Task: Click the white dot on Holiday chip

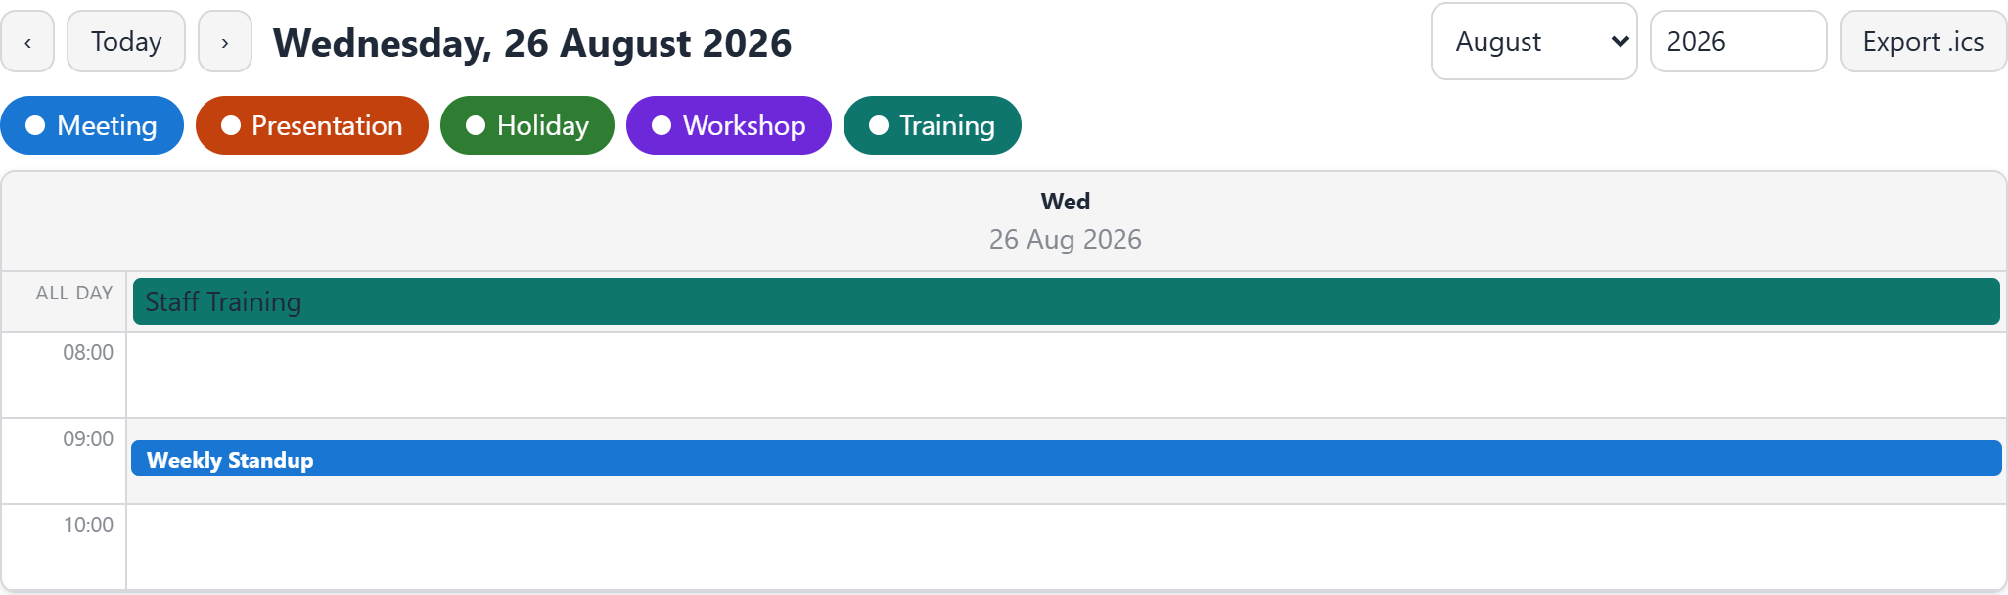Action: click(x=476, y=125)
